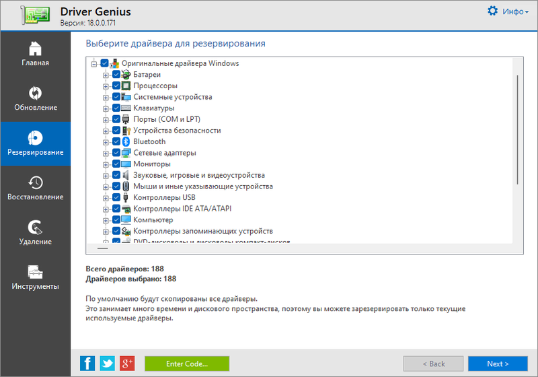This screenshot has height=377, width=538.
Task: Expand the Системные устройства node
Action: (x=106, y=98)
